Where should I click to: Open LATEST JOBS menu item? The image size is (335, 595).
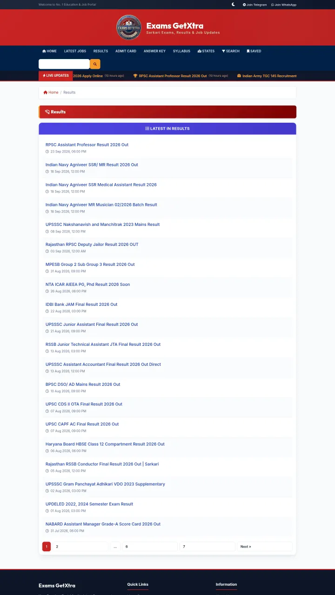pos(75,51)
